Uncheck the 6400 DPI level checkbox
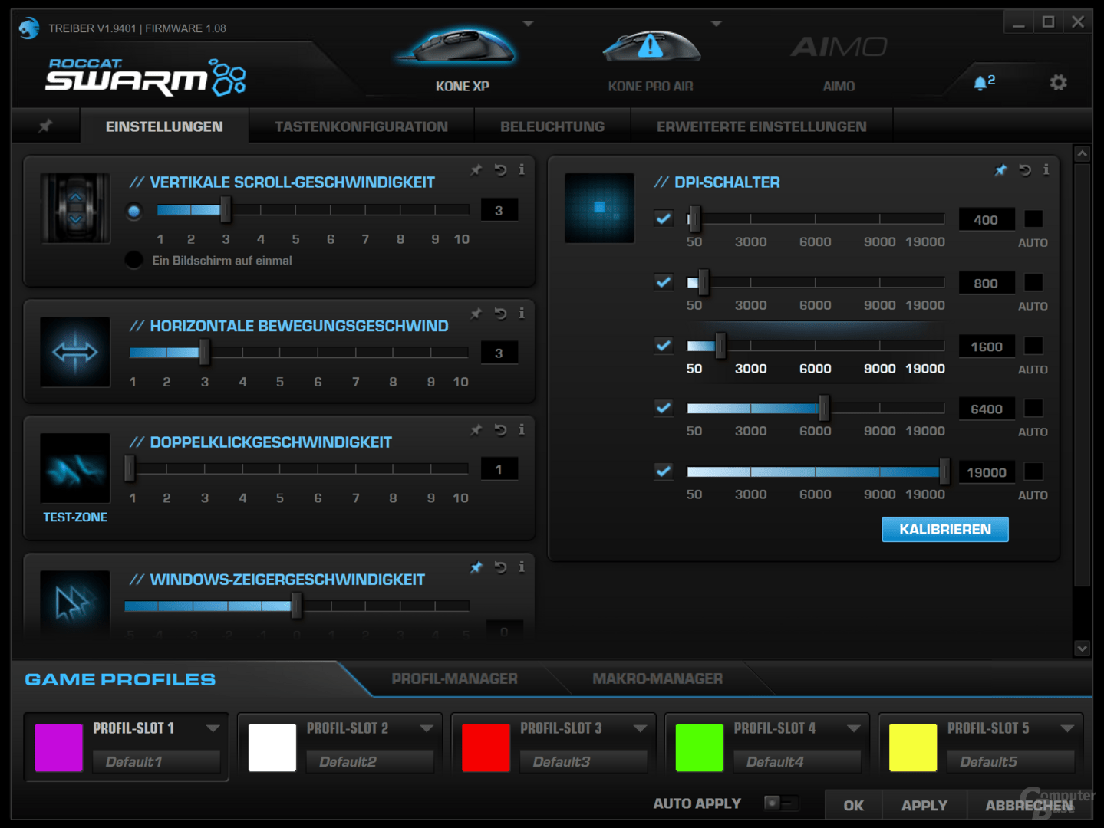The image size is (1104, 828). tap(664, 408)
